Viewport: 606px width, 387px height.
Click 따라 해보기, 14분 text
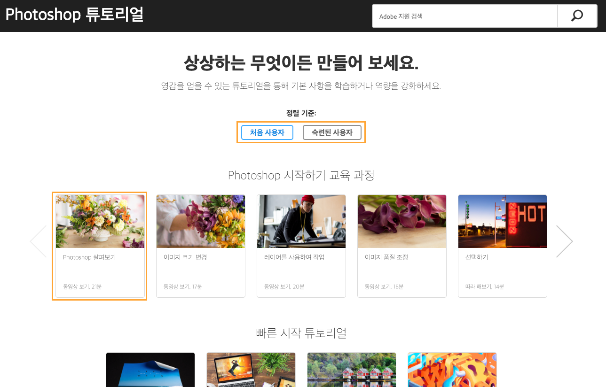(x=485, y=286)
